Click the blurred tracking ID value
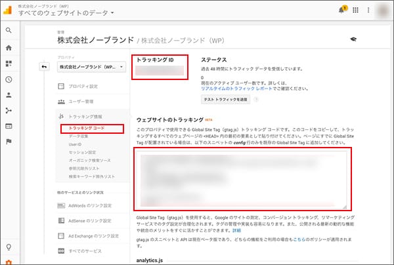 click(x=160, y=71)
